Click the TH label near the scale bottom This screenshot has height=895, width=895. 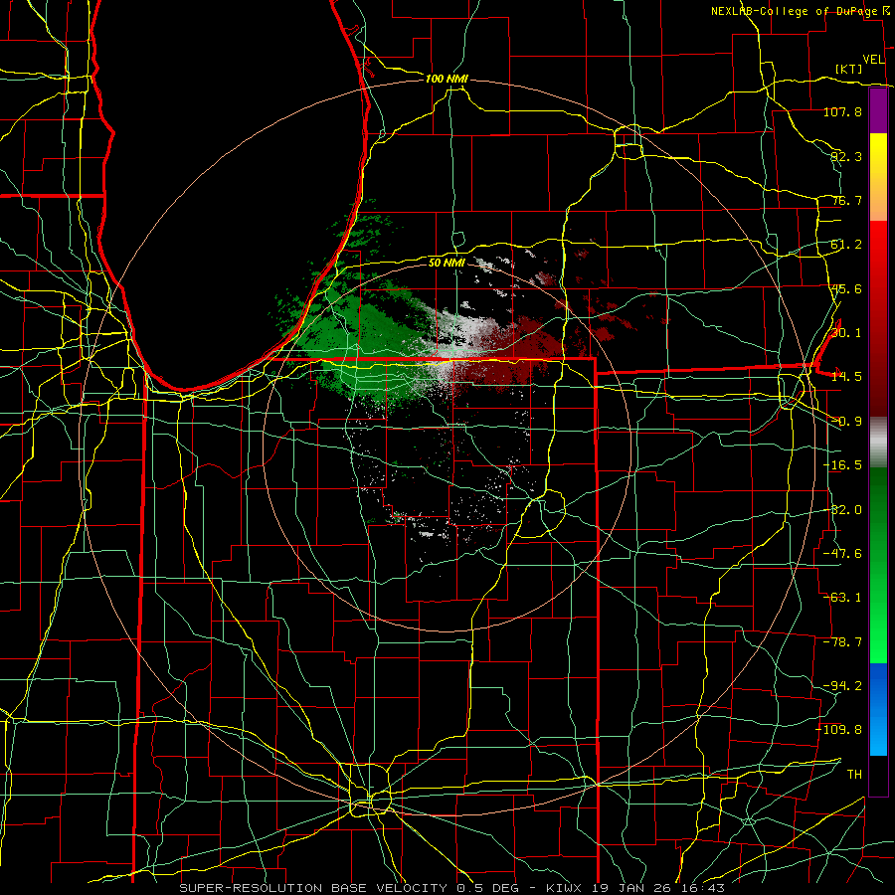click(x=854, y=775)
